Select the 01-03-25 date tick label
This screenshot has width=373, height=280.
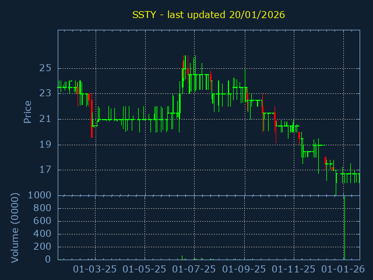pos(95,269)
